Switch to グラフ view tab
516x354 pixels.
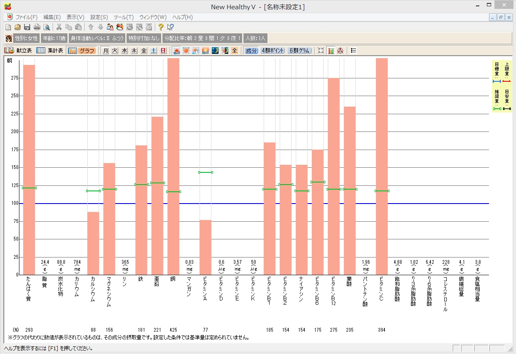point(82,51)
